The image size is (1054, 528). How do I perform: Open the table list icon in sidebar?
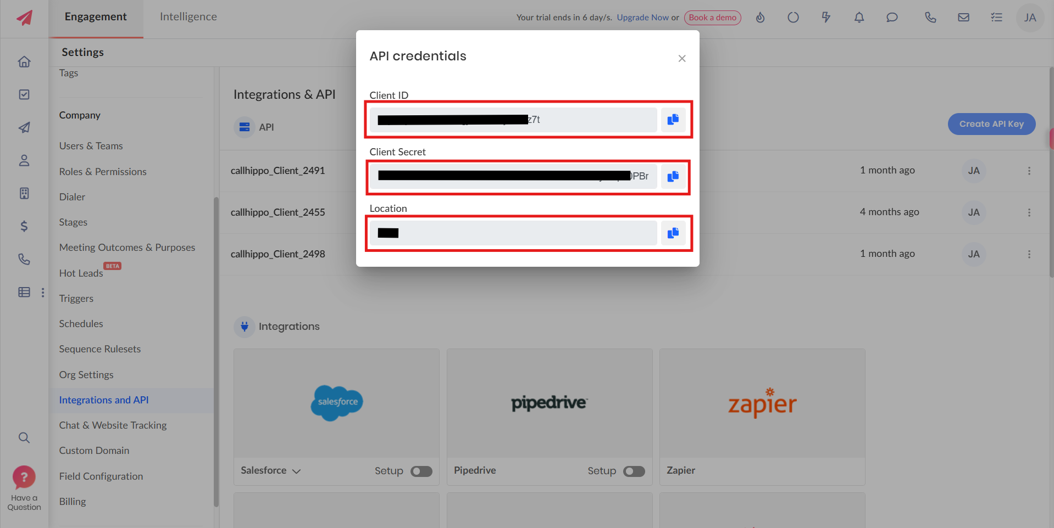click(24, 292)
